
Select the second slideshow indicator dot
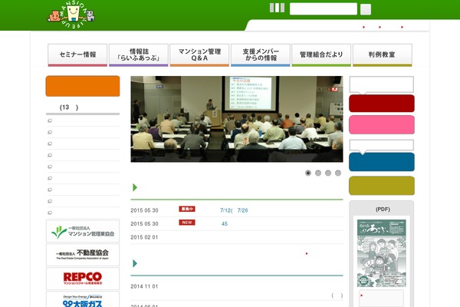pos(318,173)
